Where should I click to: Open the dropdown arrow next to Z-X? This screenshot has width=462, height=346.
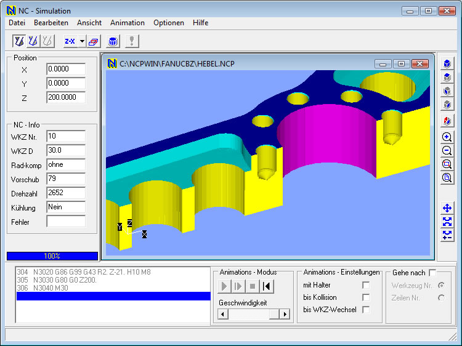[x=82, y=41]
